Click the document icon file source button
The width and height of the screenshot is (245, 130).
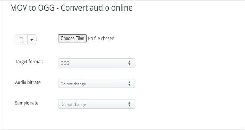coord(22,40)
